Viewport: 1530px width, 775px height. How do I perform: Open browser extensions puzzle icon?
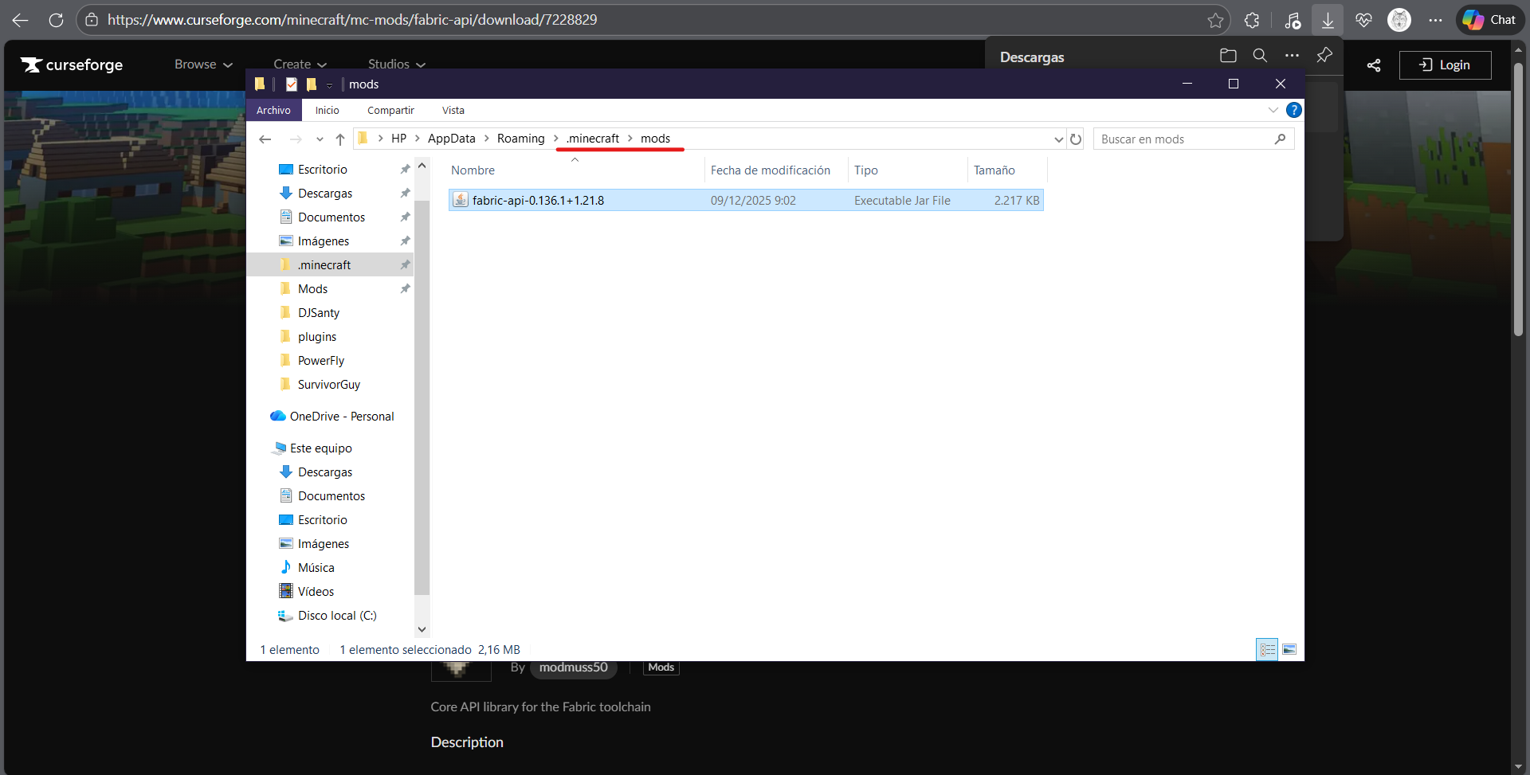[x=1252, y=21]
